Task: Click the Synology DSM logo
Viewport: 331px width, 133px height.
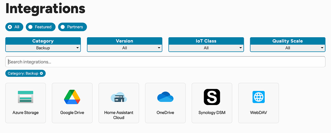Action: click(212, 97)
